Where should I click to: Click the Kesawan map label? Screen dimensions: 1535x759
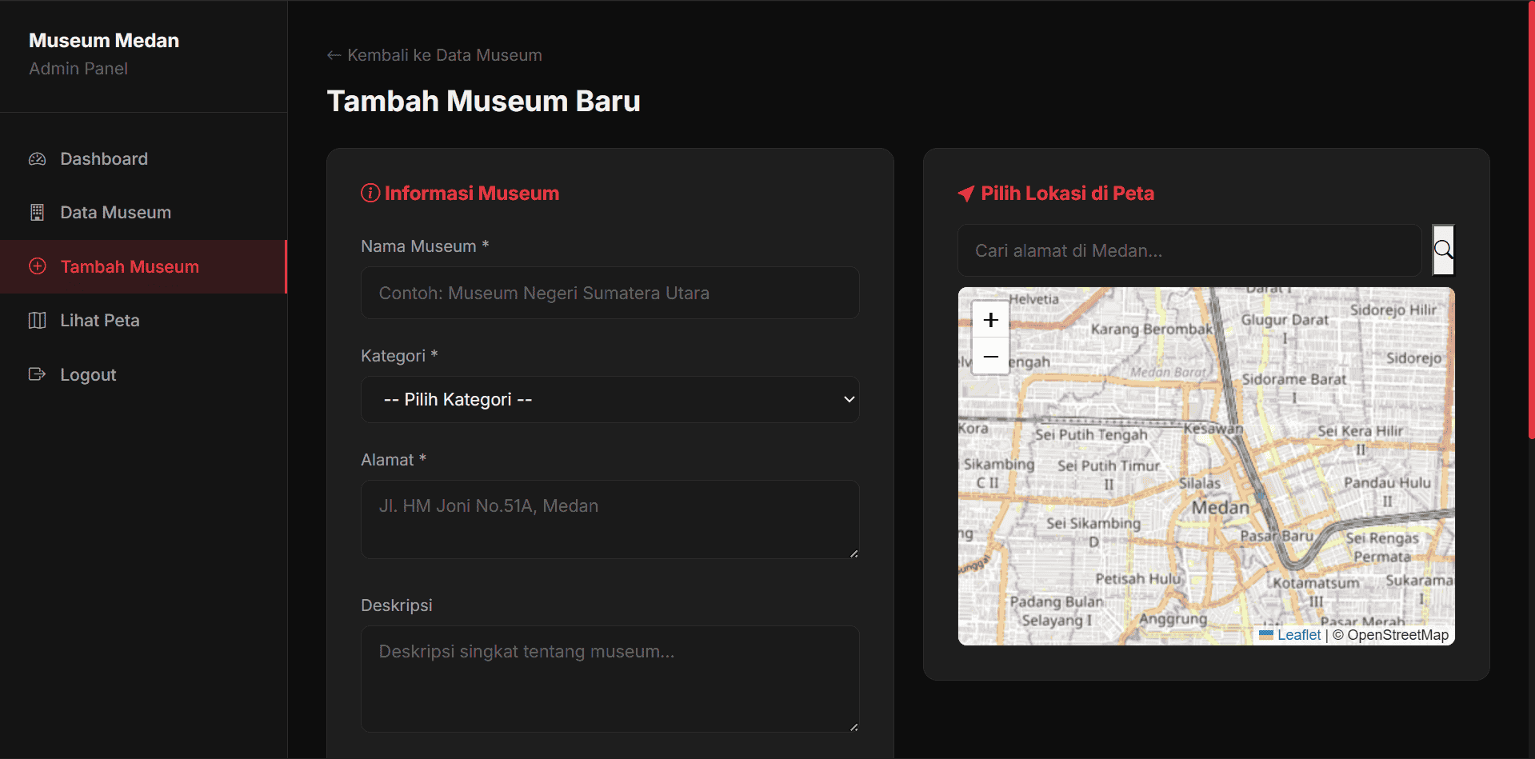(1213, 429)
